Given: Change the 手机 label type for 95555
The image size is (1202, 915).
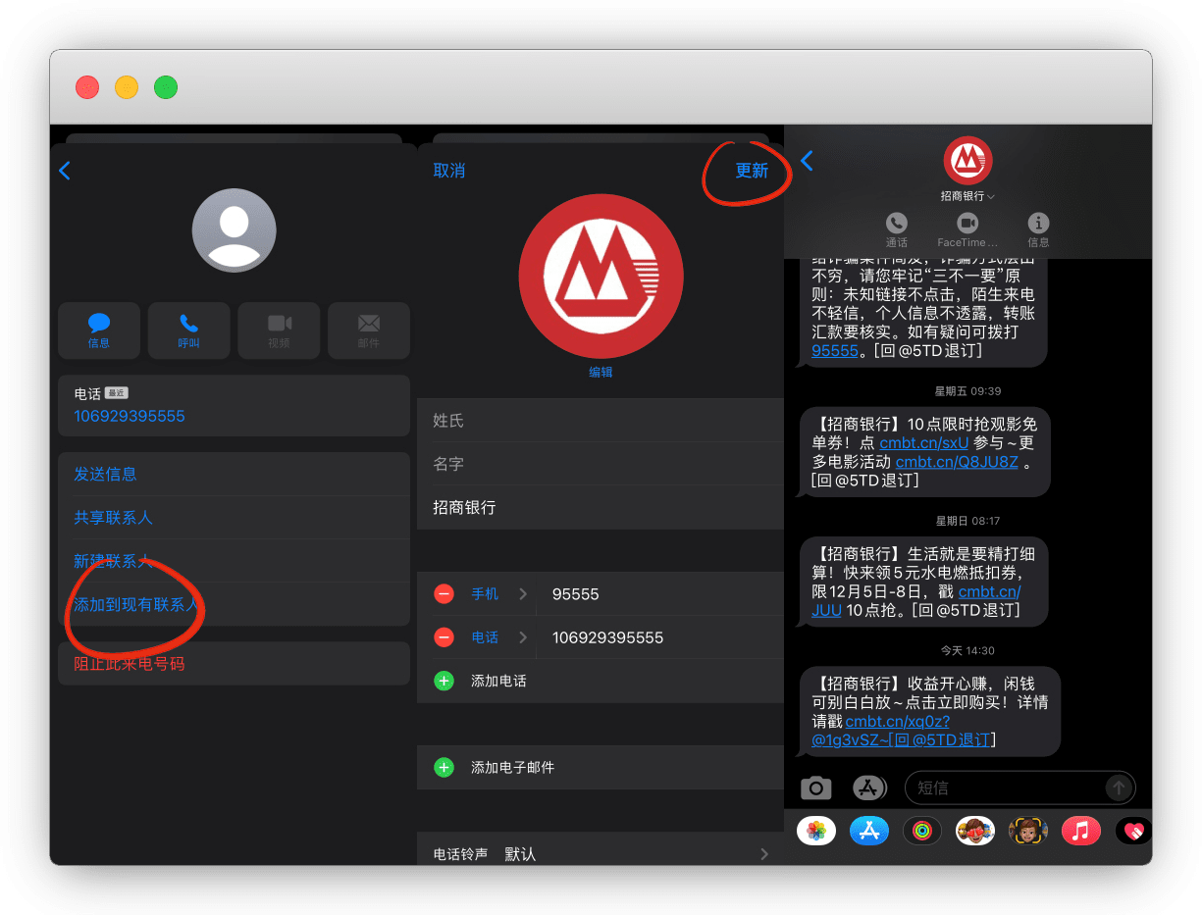Looking at the screenshot, I should (x=498, y=594).
